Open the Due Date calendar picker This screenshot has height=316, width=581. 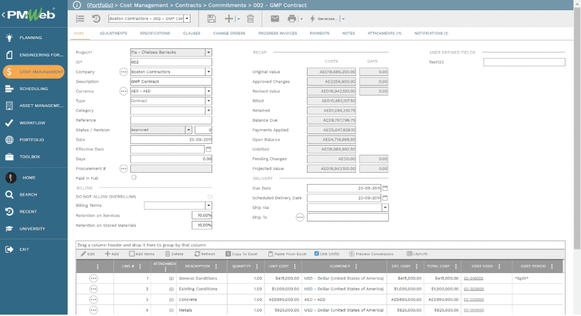[x=385, y=188]
